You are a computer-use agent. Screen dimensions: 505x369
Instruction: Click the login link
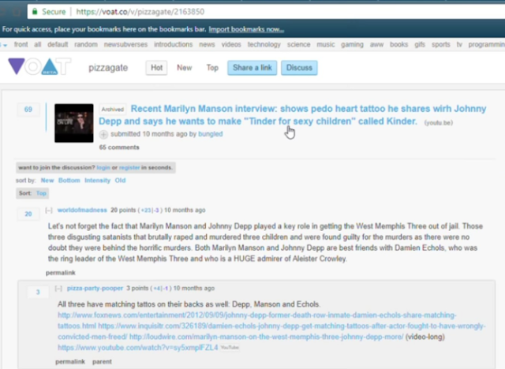tap(103, 168)
